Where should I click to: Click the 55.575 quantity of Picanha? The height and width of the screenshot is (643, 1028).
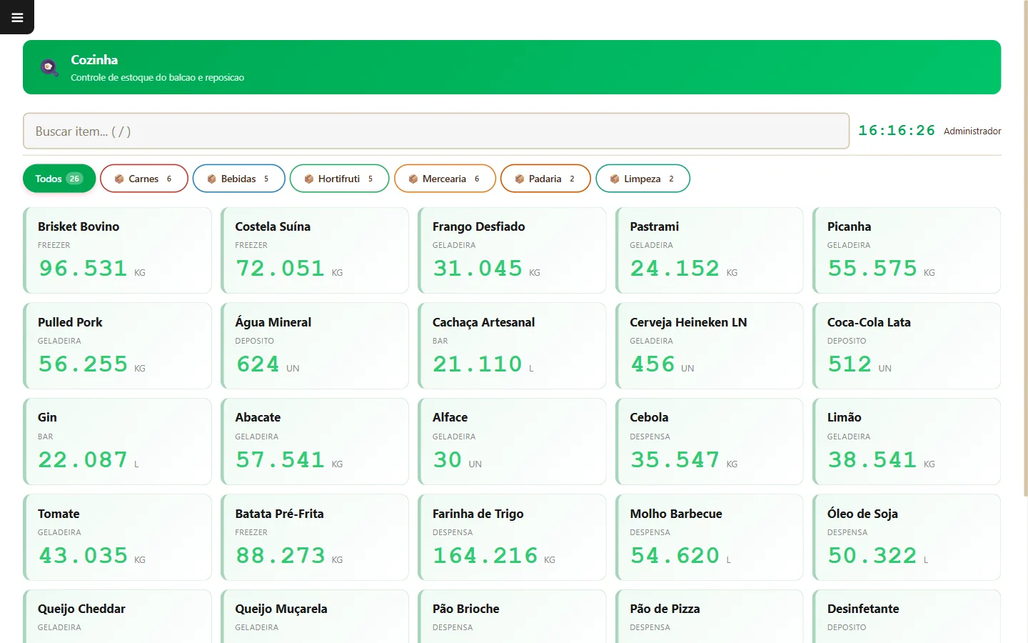click(x=872, y=269)
